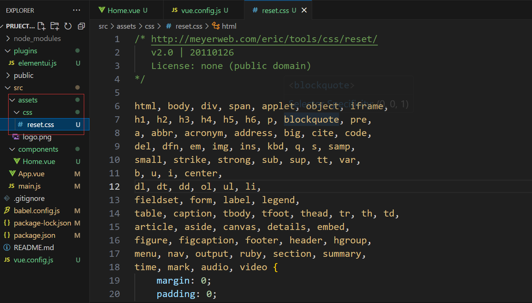
Task: Click the canvas selector on line 15
Action: pyautogui.click(x=240, y=227)
